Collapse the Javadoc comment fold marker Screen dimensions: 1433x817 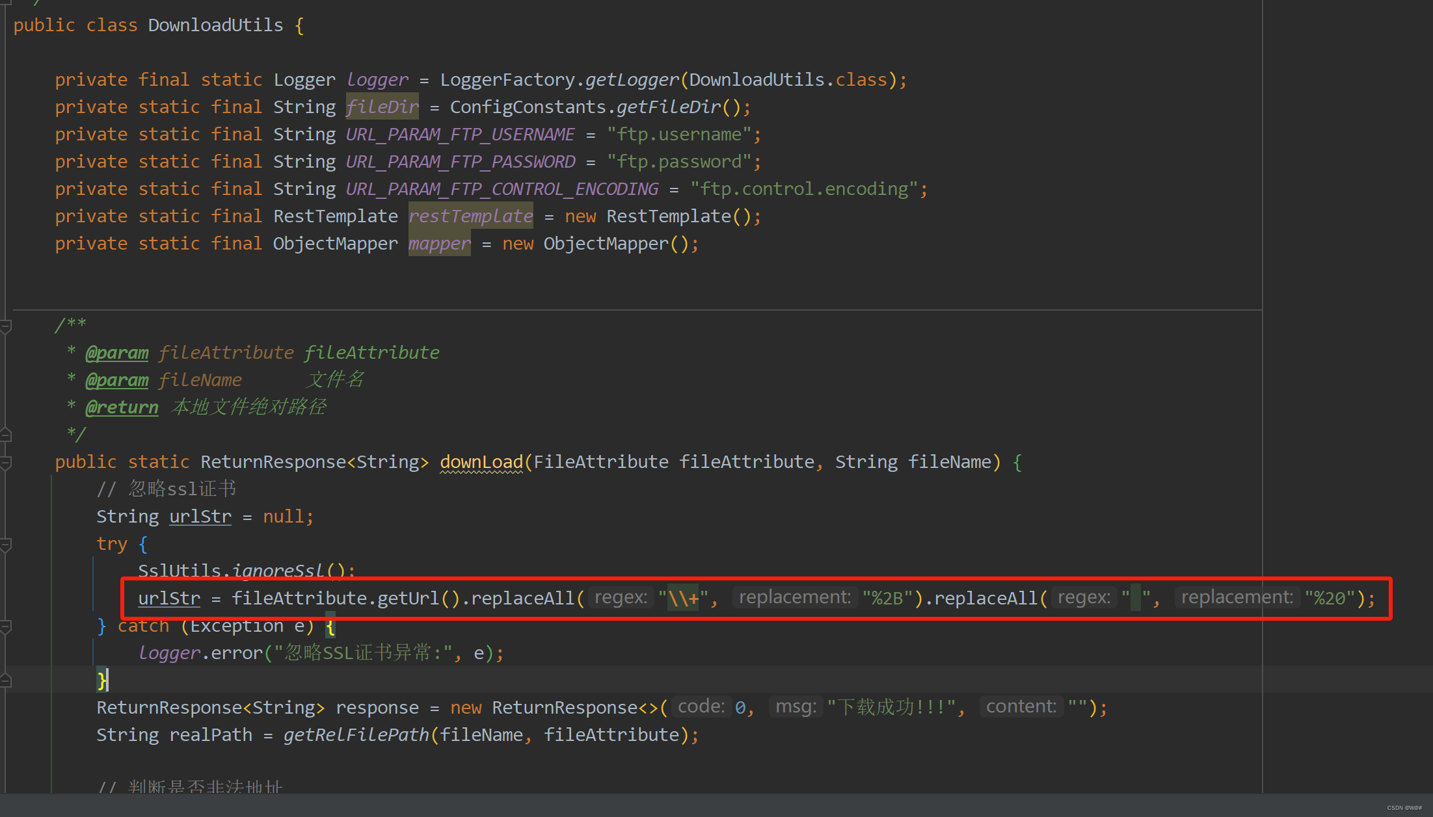5,325
